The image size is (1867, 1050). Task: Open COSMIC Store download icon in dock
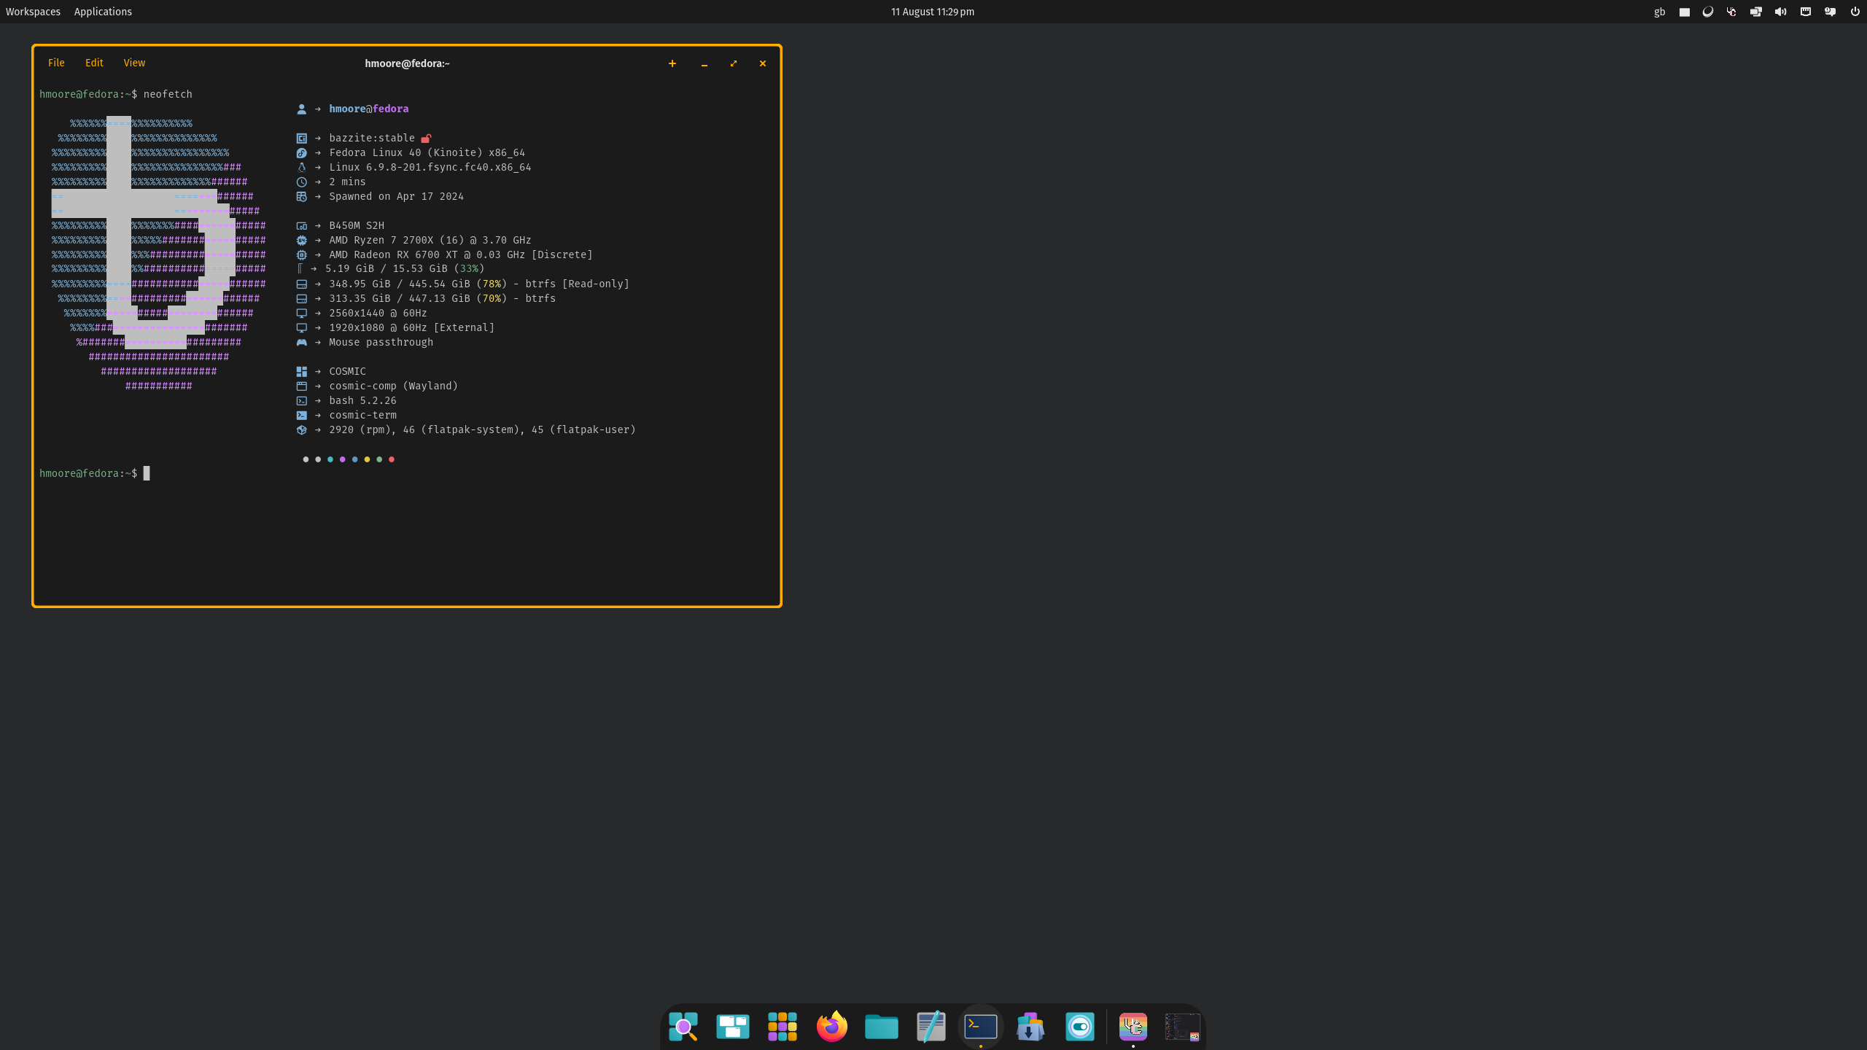pyautogui.click(x=1030, y=1027)
